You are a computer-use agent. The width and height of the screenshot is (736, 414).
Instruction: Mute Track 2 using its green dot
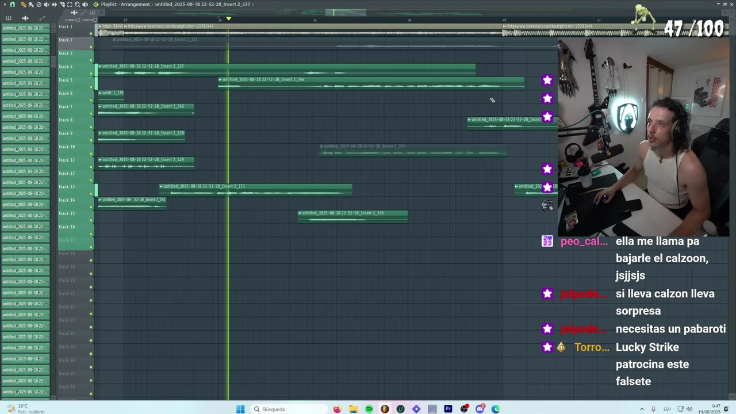click(91, 47)
